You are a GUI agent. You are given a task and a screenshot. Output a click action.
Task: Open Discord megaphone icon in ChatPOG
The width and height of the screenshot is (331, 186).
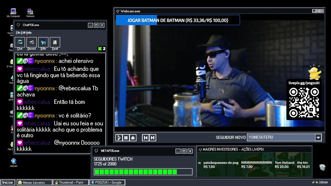click(32, 44)
